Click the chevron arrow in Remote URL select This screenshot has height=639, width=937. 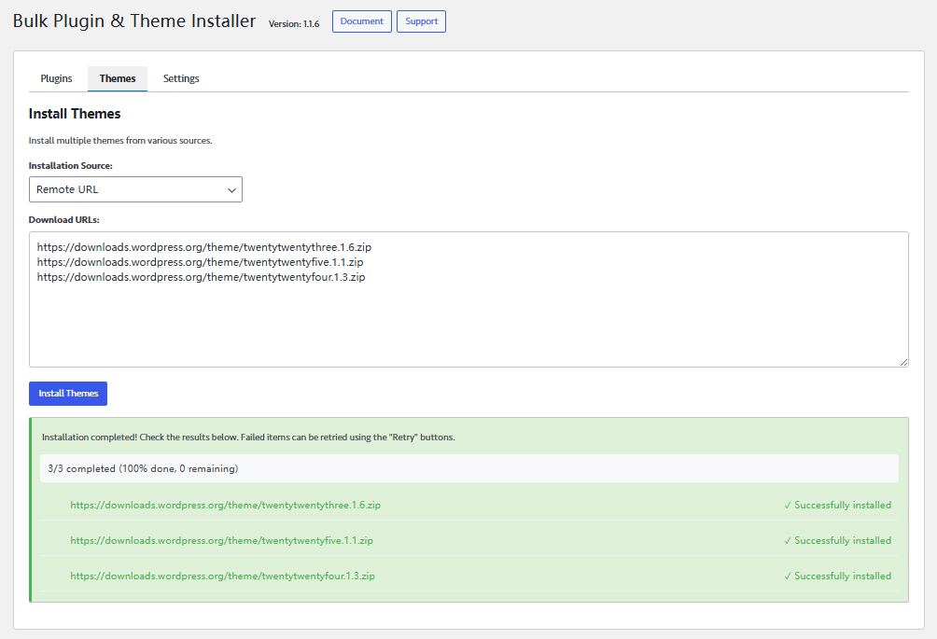pos(231,190)
